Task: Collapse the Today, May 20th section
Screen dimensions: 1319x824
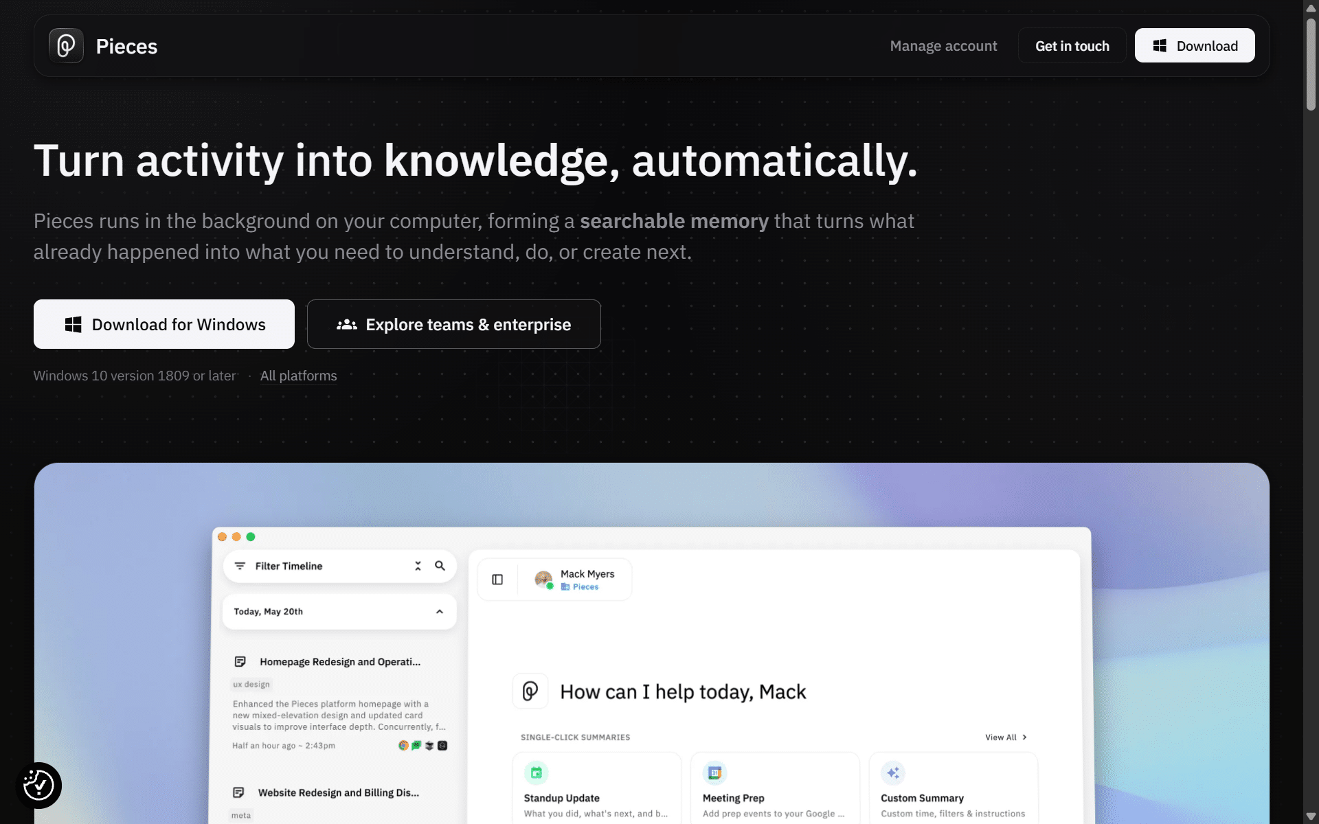Action: pos(440,612)
